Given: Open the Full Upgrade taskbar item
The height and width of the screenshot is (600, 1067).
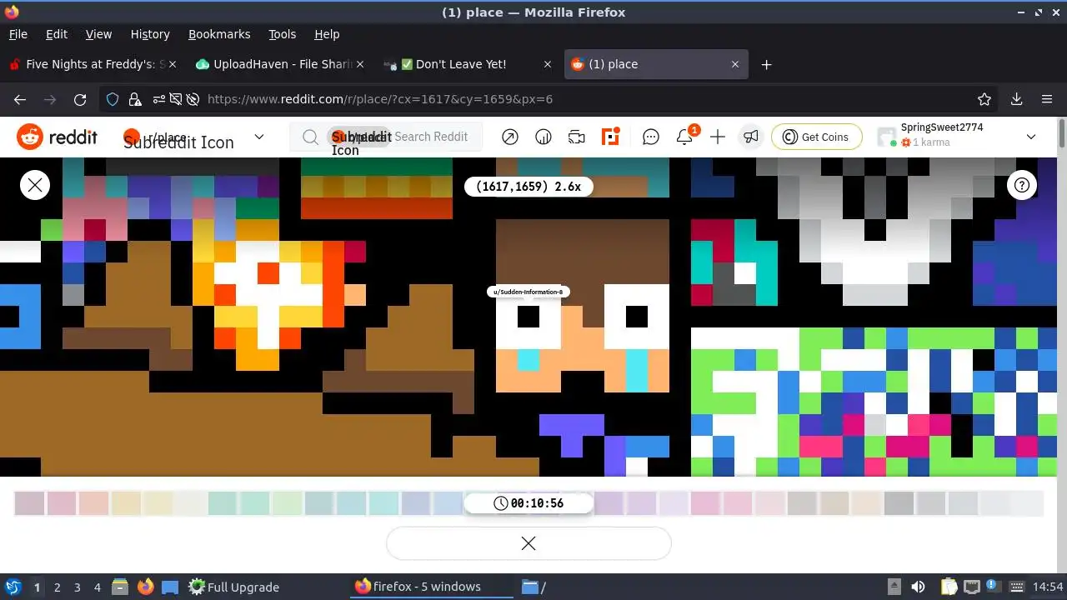Looking at the screenshot, I should [234, 587].
